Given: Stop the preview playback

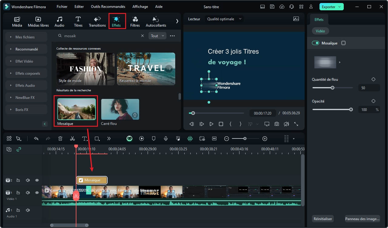Looking at the screenshot, I should [221, 124].
